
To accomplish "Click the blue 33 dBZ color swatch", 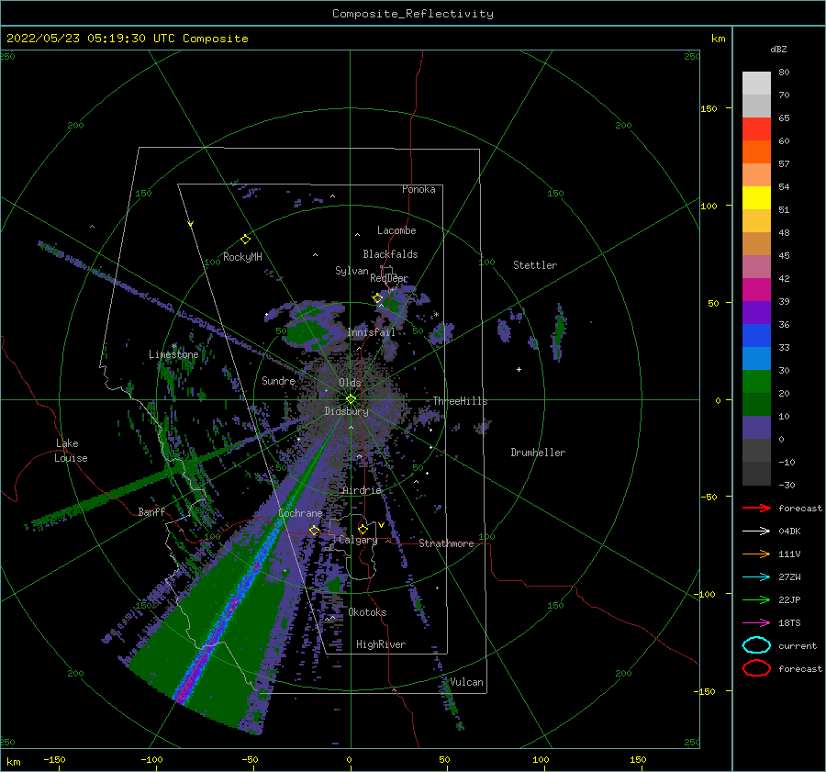I will point(756,335).
